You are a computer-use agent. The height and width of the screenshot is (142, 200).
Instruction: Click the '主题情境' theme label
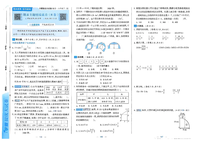(x=34, y=25)
